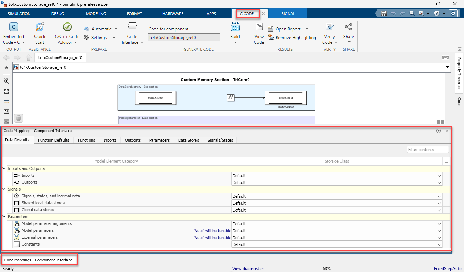Toggle the Code Mappings filter options
Viewport: 464px width, 272px height.
(439, 130)
